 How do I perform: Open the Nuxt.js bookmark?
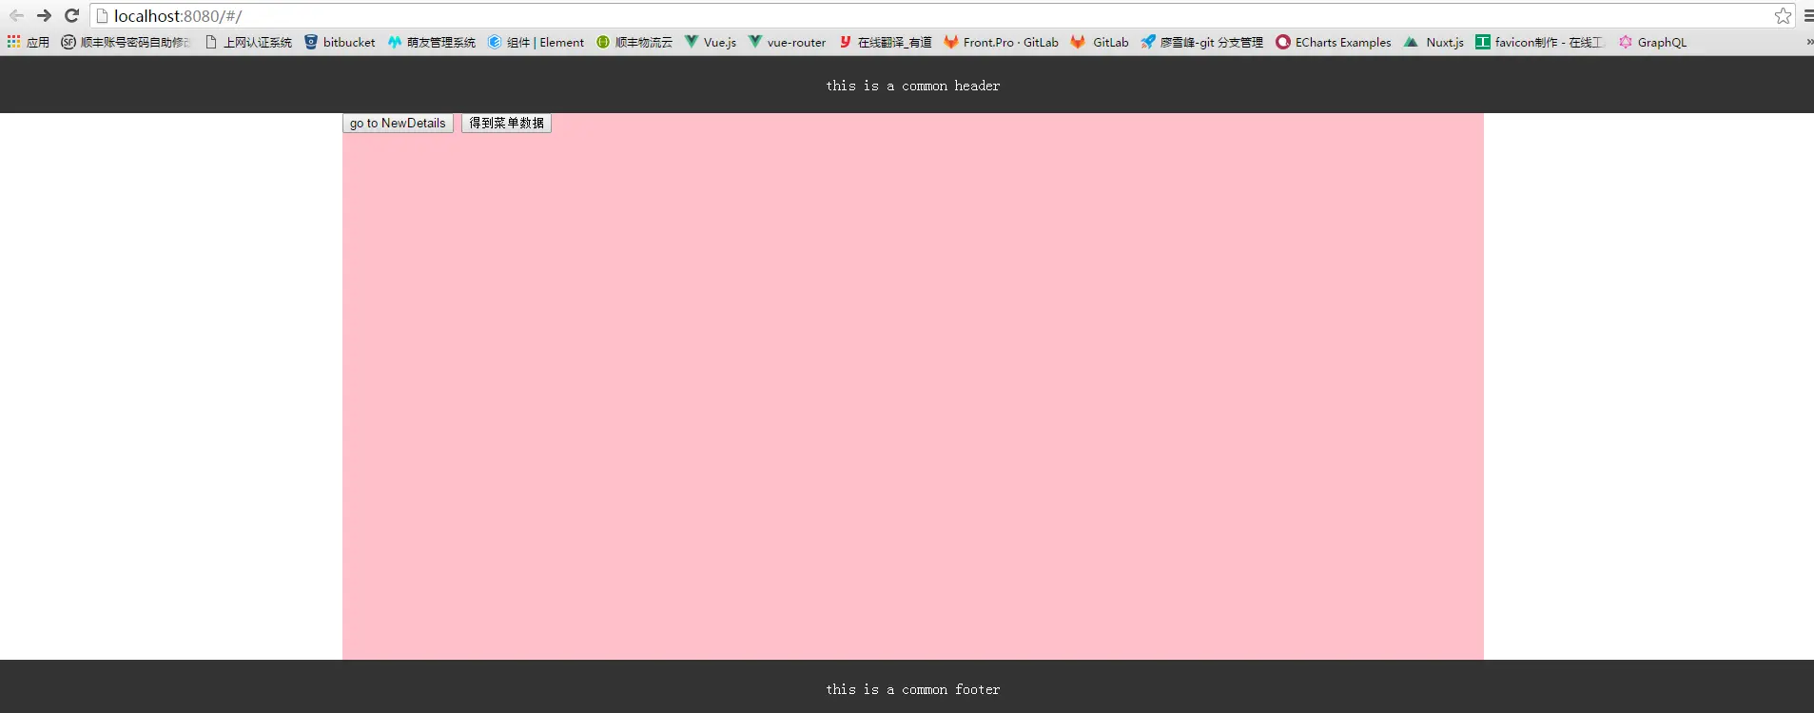click(1434, 42)
